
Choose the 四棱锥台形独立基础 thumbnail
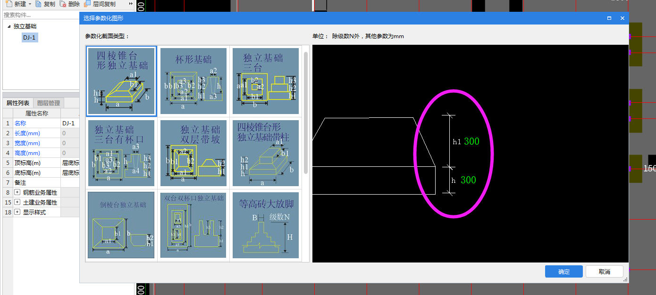pyautogui.click(x=121, y=81)
